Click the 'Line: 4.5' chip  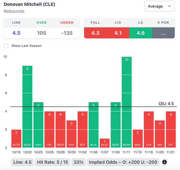click(x=22, y=162)
